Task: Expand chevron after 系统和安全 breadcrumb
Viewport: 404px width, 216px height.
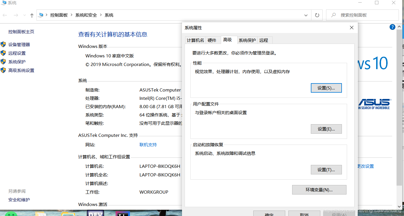Action: pos(101,15)
